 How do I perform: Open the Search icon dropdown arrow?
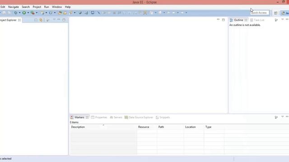pyautogui.click(x=75, y=13)
